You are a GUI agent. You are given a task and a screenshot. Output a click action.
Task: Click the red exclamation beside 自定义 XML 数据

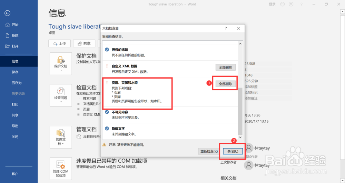tap(107, 66)
